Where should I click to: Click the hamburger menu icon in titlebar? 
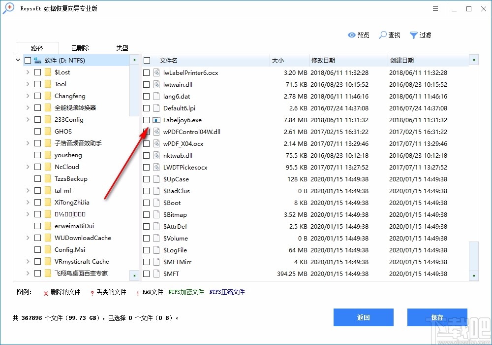click(435, 8)
